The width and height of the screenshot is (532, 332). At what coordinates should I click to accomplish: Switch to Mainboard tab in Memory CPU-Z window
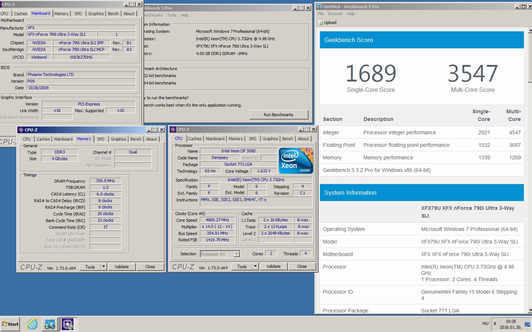coord(63,139)
